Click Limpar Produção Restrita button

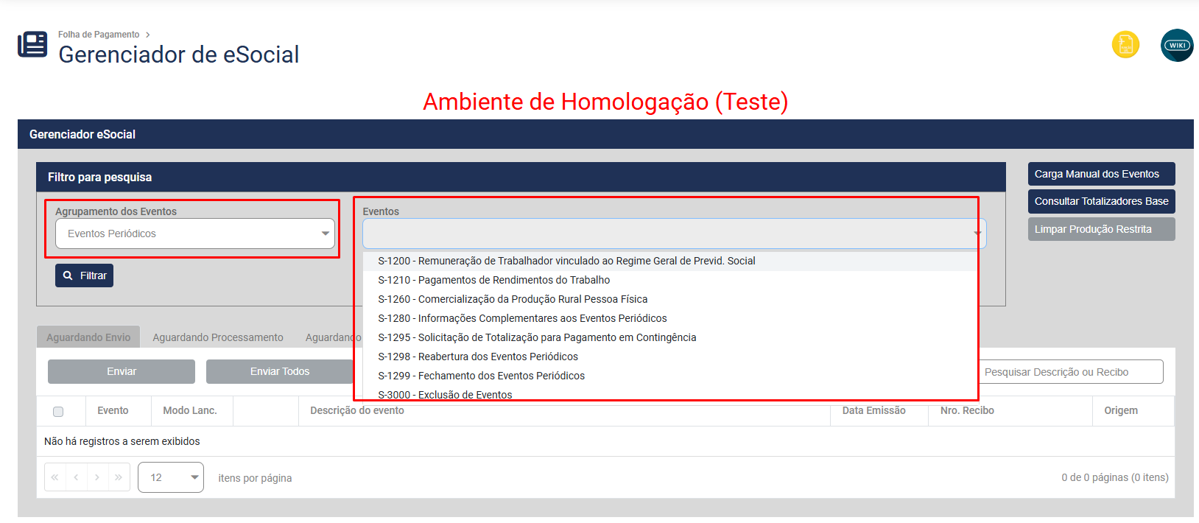(1101, 229)
